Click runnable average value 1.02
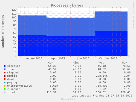The height and width of the screenshot is (102, 136). tap(103, 89)
